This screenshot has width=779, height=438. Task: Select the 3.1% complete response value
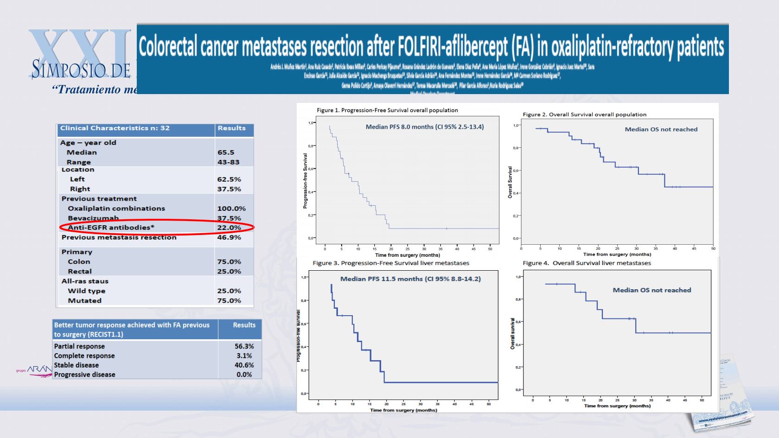pos(244,356)
